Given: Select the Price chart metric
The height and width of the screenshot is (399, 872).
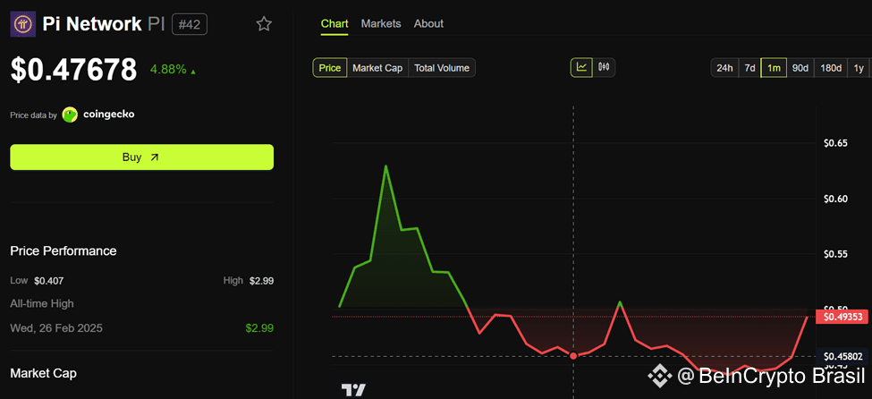Looking at the screenshot, I should (330, 68).
